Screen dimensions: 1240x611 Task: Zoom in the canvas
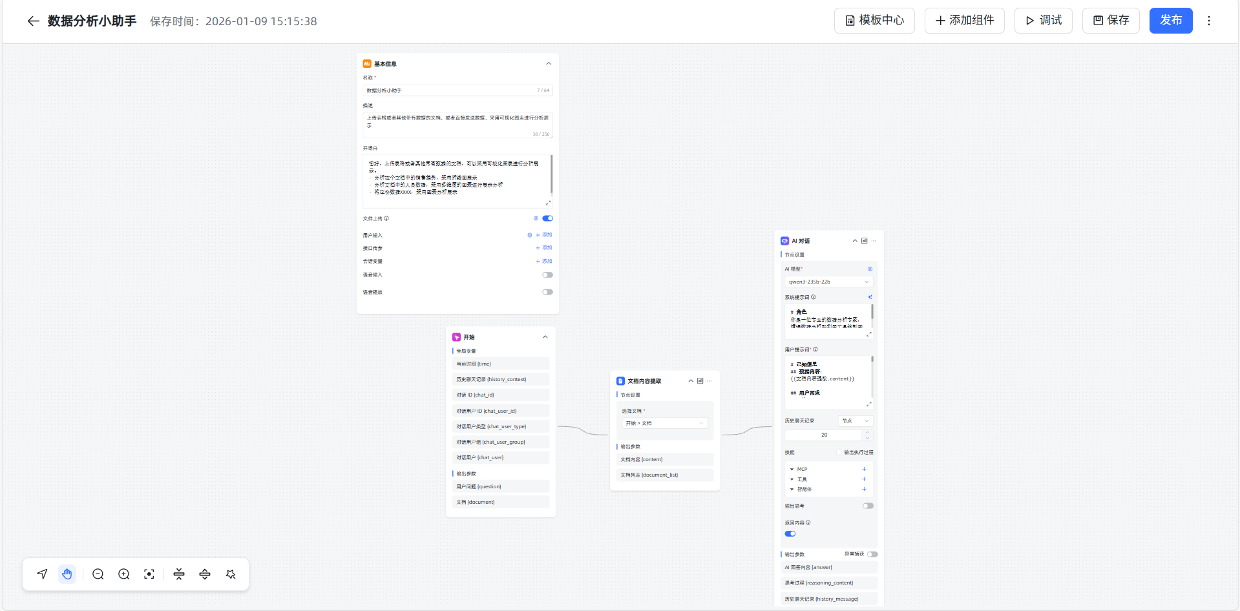[124, 574]
